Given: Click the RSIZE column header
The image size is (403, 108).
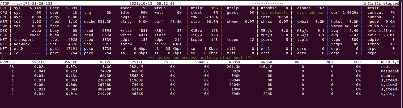Looking at the screenshot, I should 137,62.
